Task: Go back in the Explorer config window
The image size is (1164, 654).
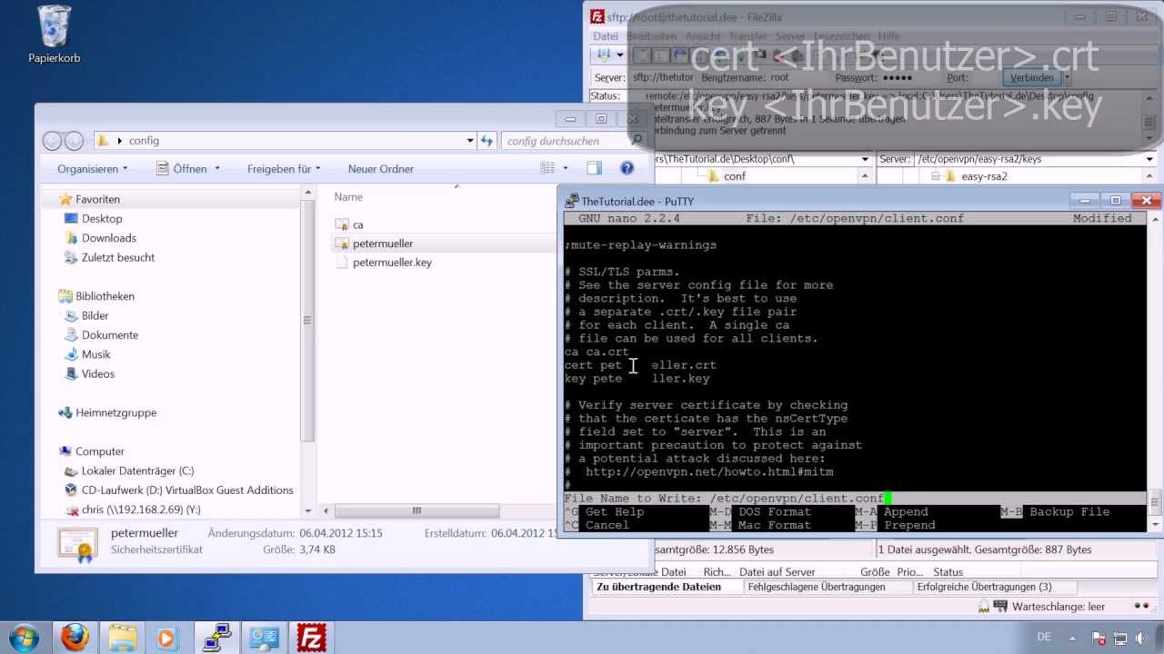Action: 53,141
